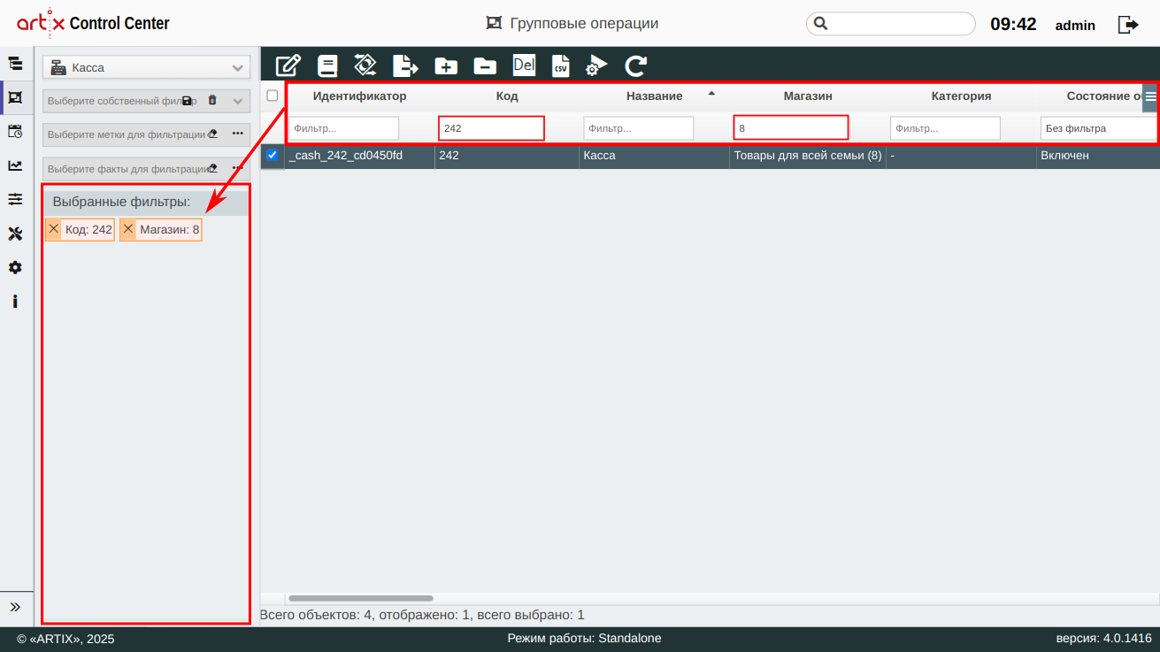The width and height of the screenshot is (1160, 652).
Task: Click the folder minus toolbar icon
Action: click(484, 65)
